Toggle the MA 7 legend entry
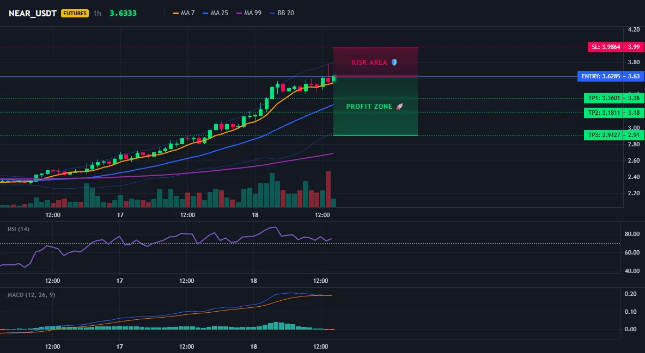This screenshot has height=353, width=645. pos(184,13)
